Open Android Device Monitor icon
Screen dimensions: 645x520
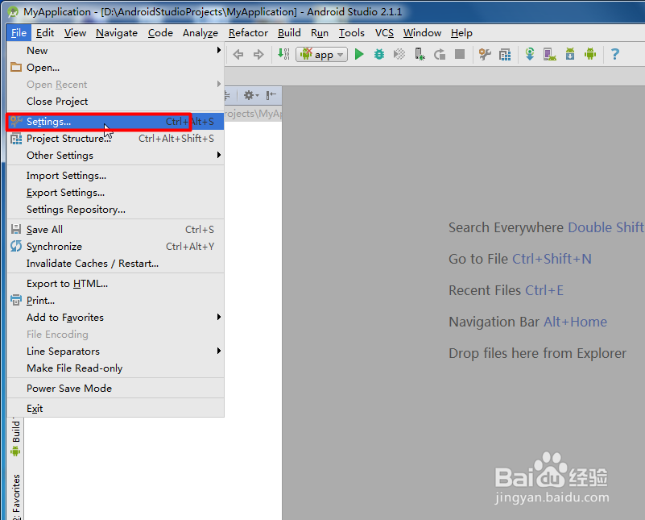coord(590,54)
